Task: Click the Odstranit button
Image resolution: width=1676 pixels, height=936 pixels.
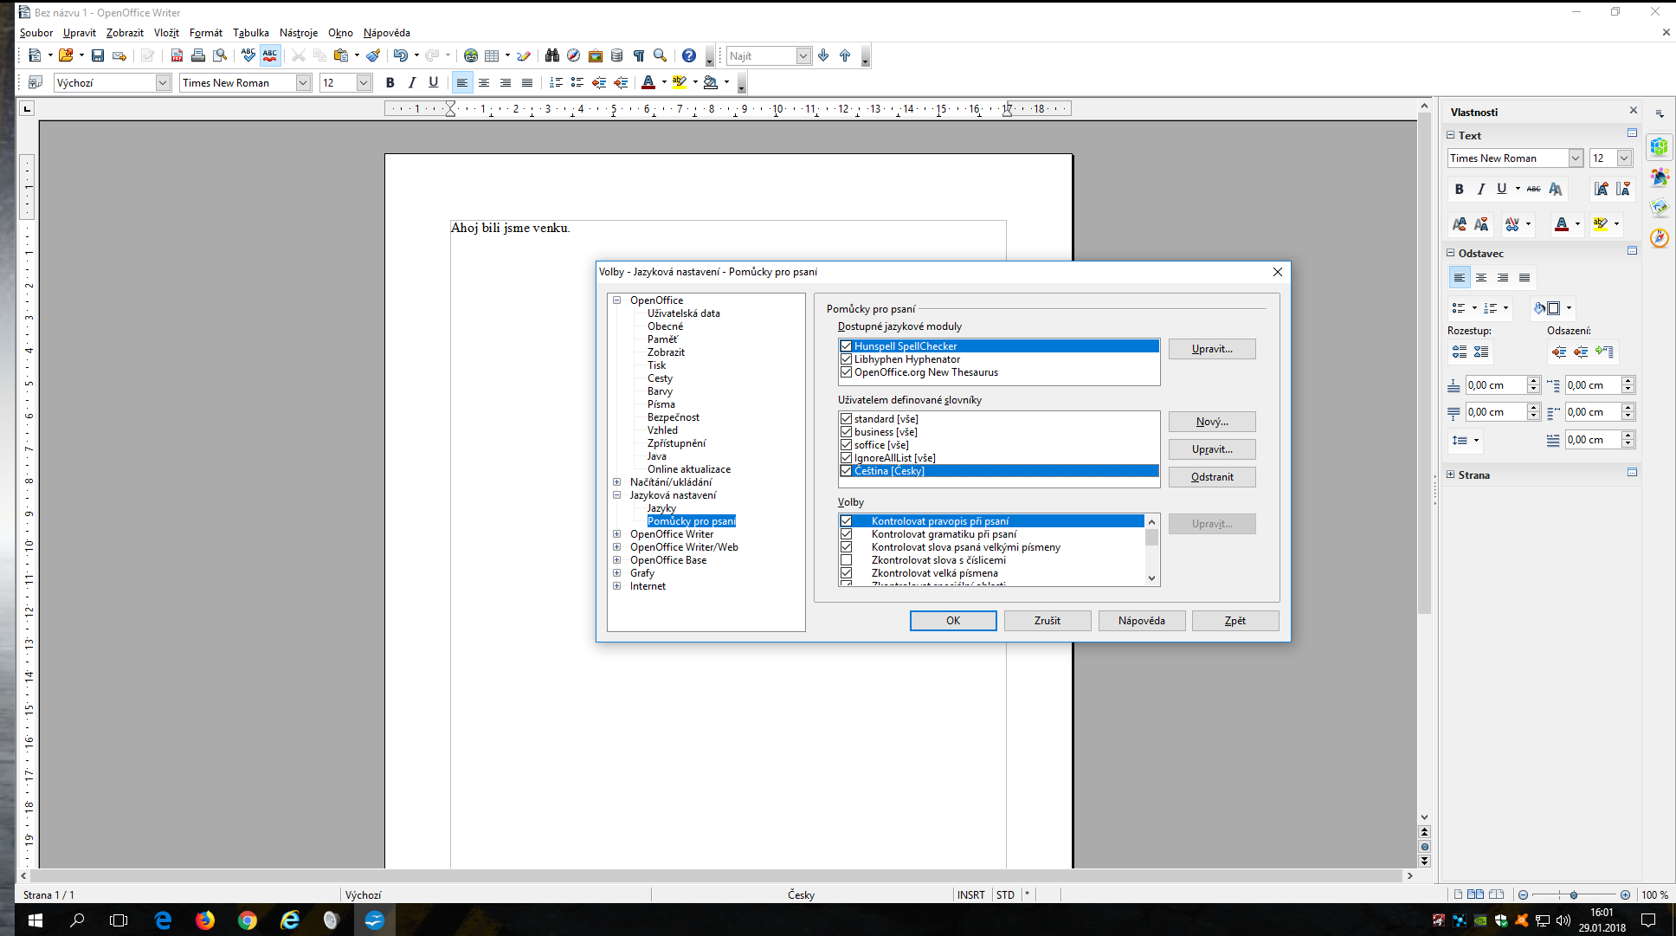Action: [1211, 477]
